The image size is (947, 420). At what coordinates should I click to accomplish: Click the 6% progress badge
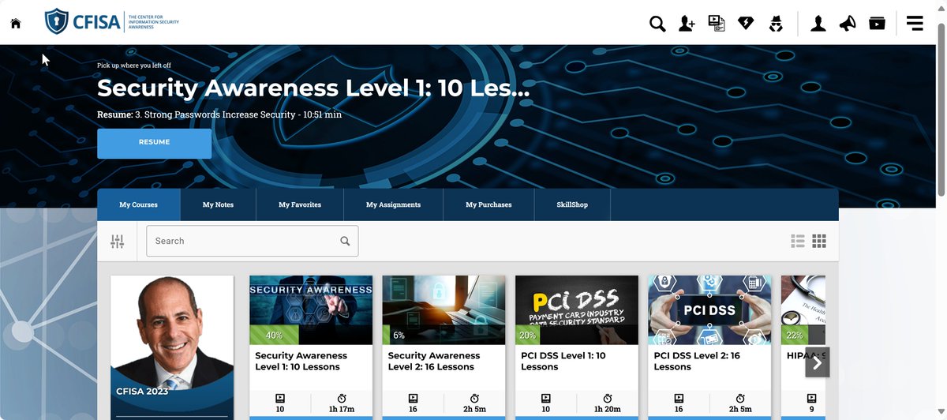pyautogui.click(x=397, y=336)
